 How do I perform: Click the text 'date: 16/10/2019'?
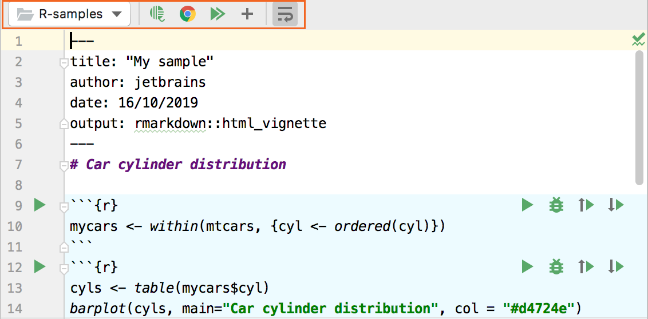134,103
